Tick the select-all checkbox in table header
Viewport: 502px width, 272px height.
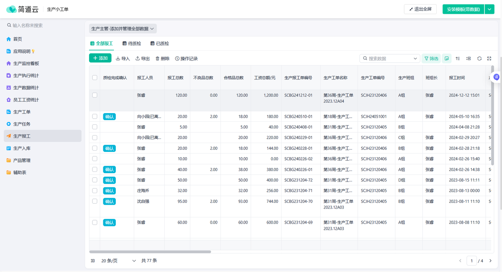click(x=95, y=78)
